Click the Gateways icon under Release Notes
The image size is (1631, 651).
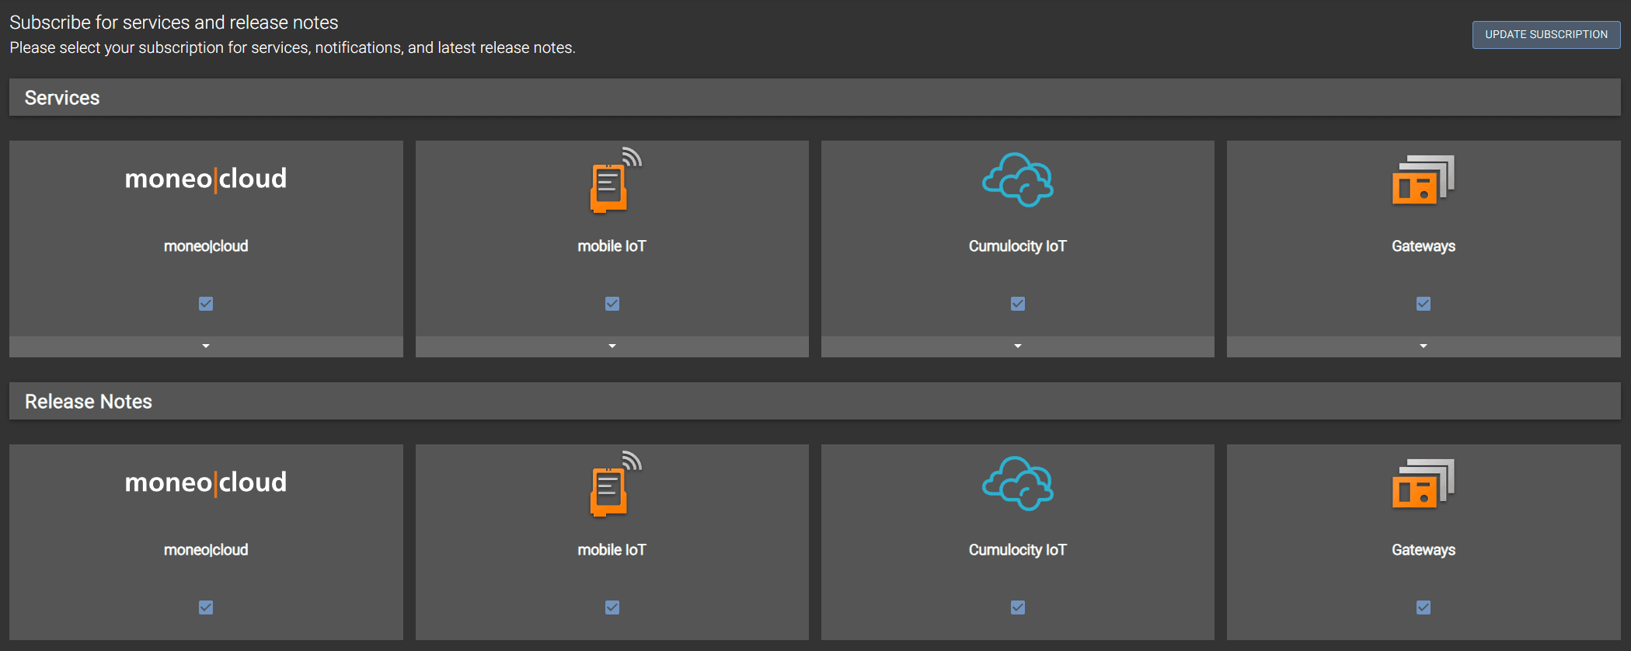click(x=1423, y=483)
